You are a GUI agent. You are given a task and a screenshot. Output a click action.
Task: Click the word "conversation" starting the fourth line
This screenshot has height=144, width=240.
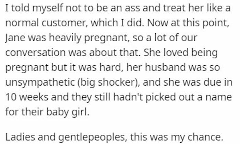(35, 53)
